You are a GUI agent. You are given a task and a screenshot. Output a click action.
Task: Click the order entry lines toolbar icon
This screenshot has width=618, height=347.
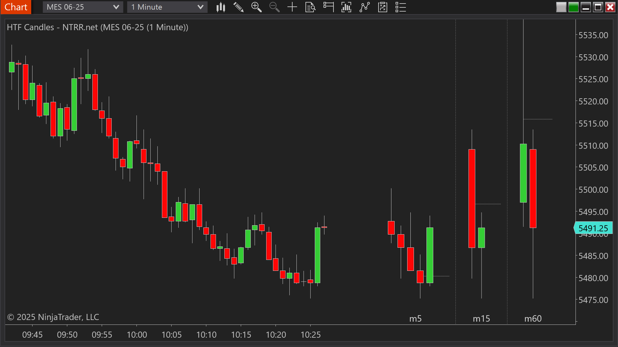tap(329, 7)
